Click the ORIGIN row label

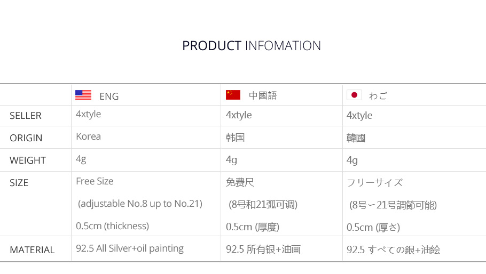[x=26, y=138]
